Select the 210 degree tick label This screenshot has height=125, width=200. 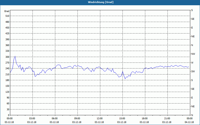click(x=7, y=74)
